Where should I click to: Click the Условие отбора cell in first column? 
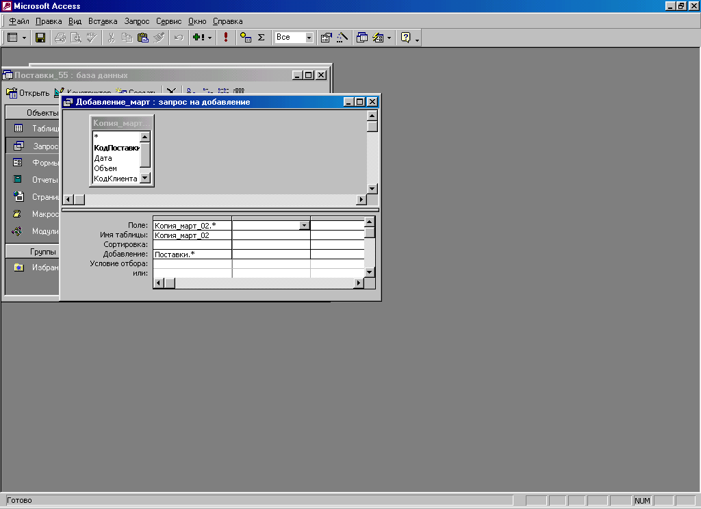coord(192,263)
